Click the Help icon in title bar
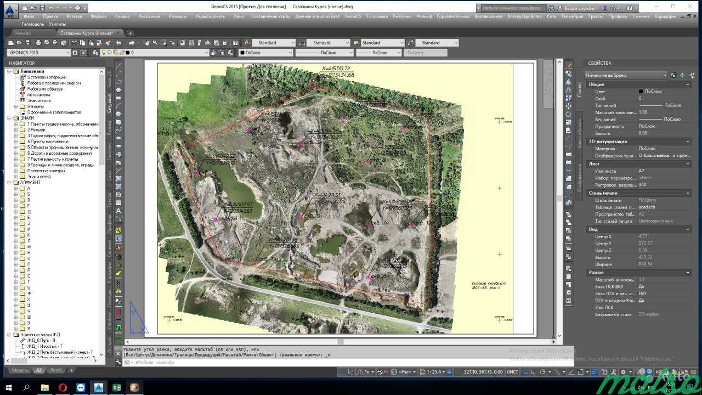The height and width of the screenshot is (395, 702). [x=629, y=8]
